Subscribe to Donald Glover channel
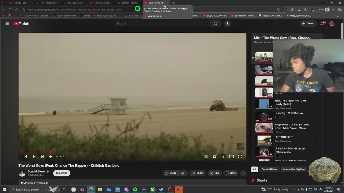The height and width of the screenshot is (193, 344). pos(62,173)
